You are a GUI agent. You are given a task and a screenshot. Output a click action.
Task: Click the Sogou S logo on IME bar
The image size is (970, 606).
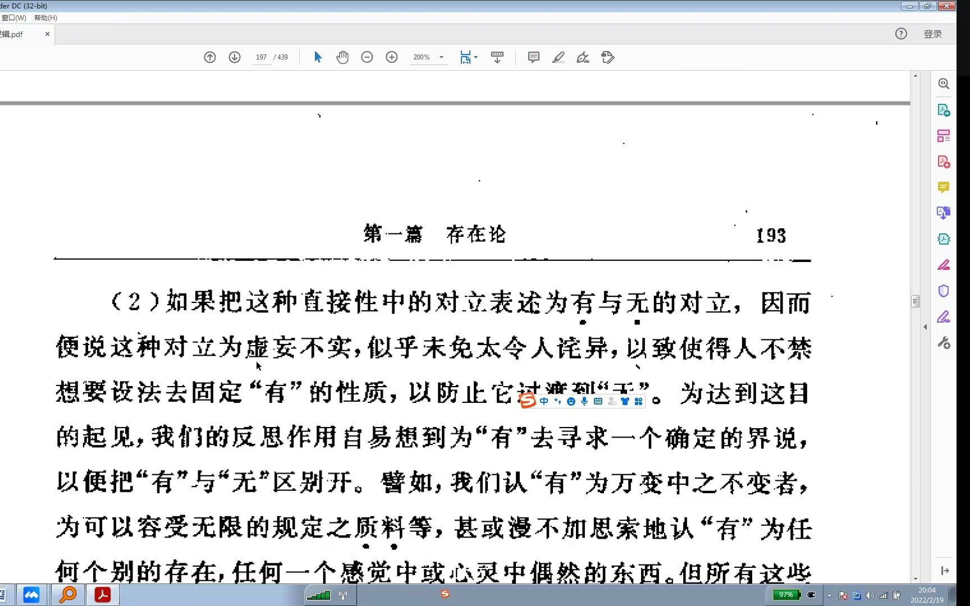click(x=528, y=401)
